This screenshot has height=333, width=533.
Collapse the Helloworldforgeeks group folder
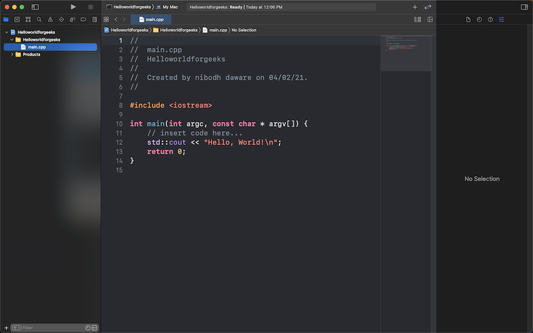tap(12, 40)
